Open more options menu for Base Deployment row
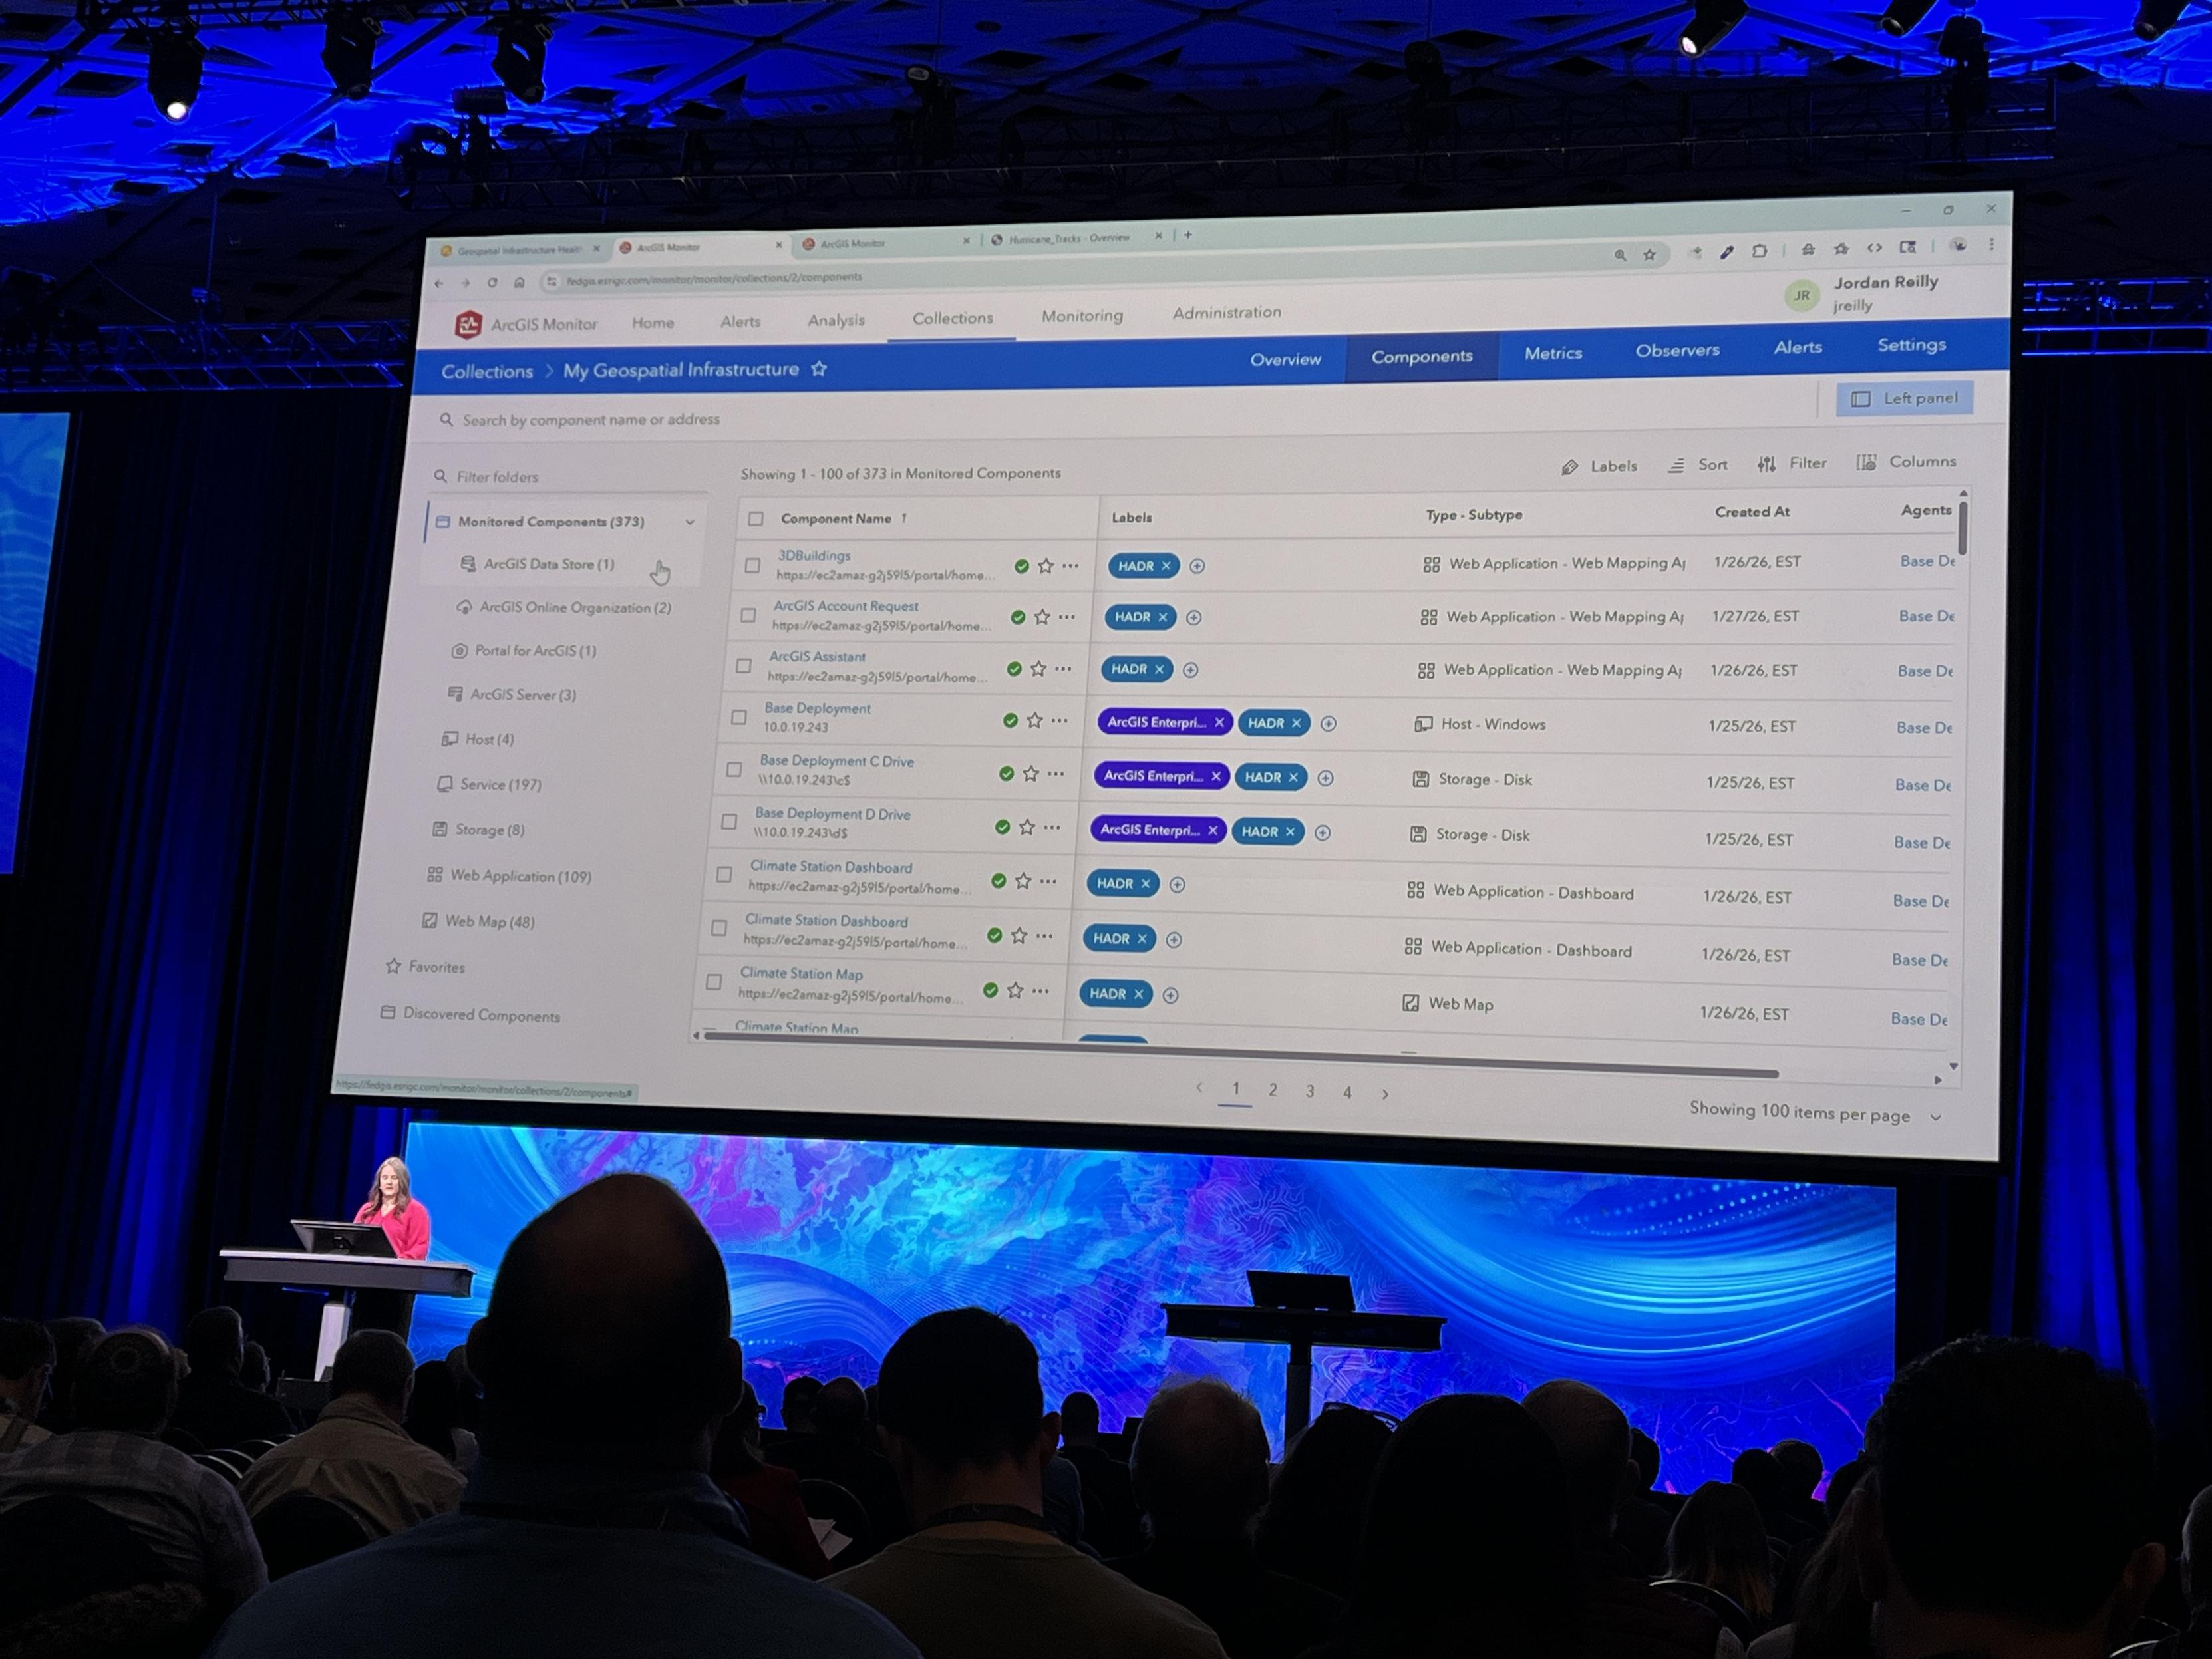This screenshot has height=1659, width=2212. 1060,721
